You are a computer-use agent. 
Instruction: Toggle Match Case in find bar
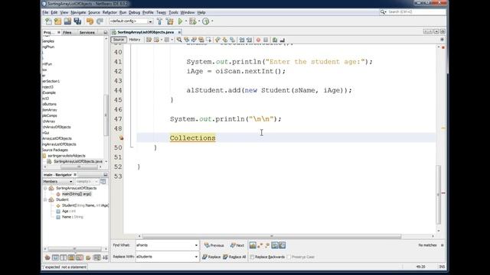tap(253, 245)
